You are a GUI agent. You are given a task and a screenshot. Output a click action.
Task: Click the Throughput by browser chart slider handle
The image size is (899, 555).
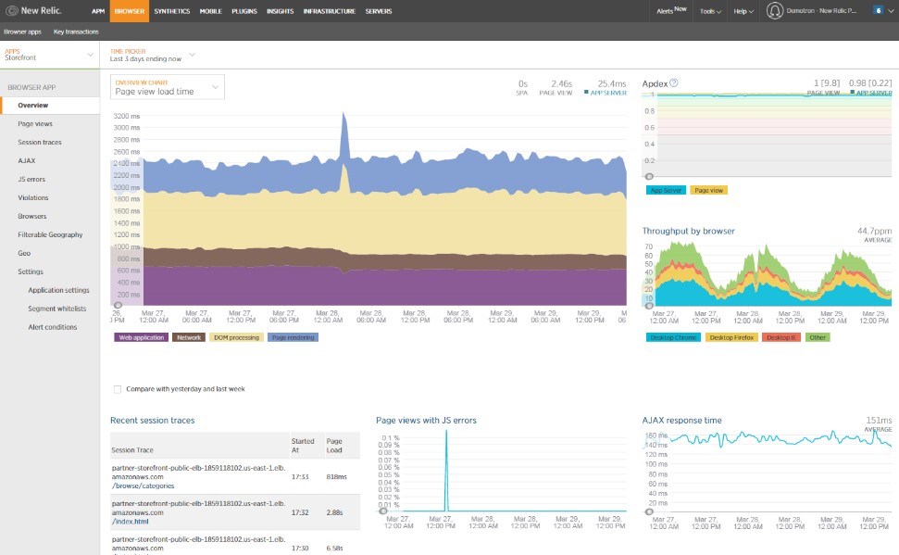pos(649,306)
